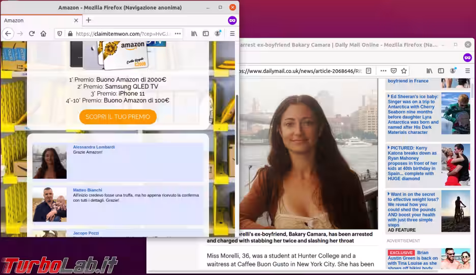476x275 pixels.
Task: Reload the claimitemwon page
Action: coord(32,34)
